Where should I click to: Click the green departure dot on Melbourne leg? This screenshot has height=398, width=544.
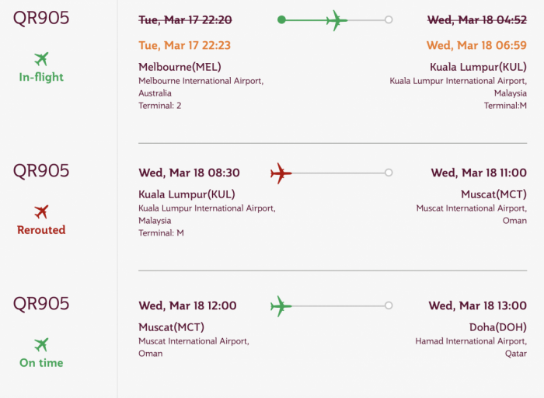pyautogui.click(x=281, y=20)
